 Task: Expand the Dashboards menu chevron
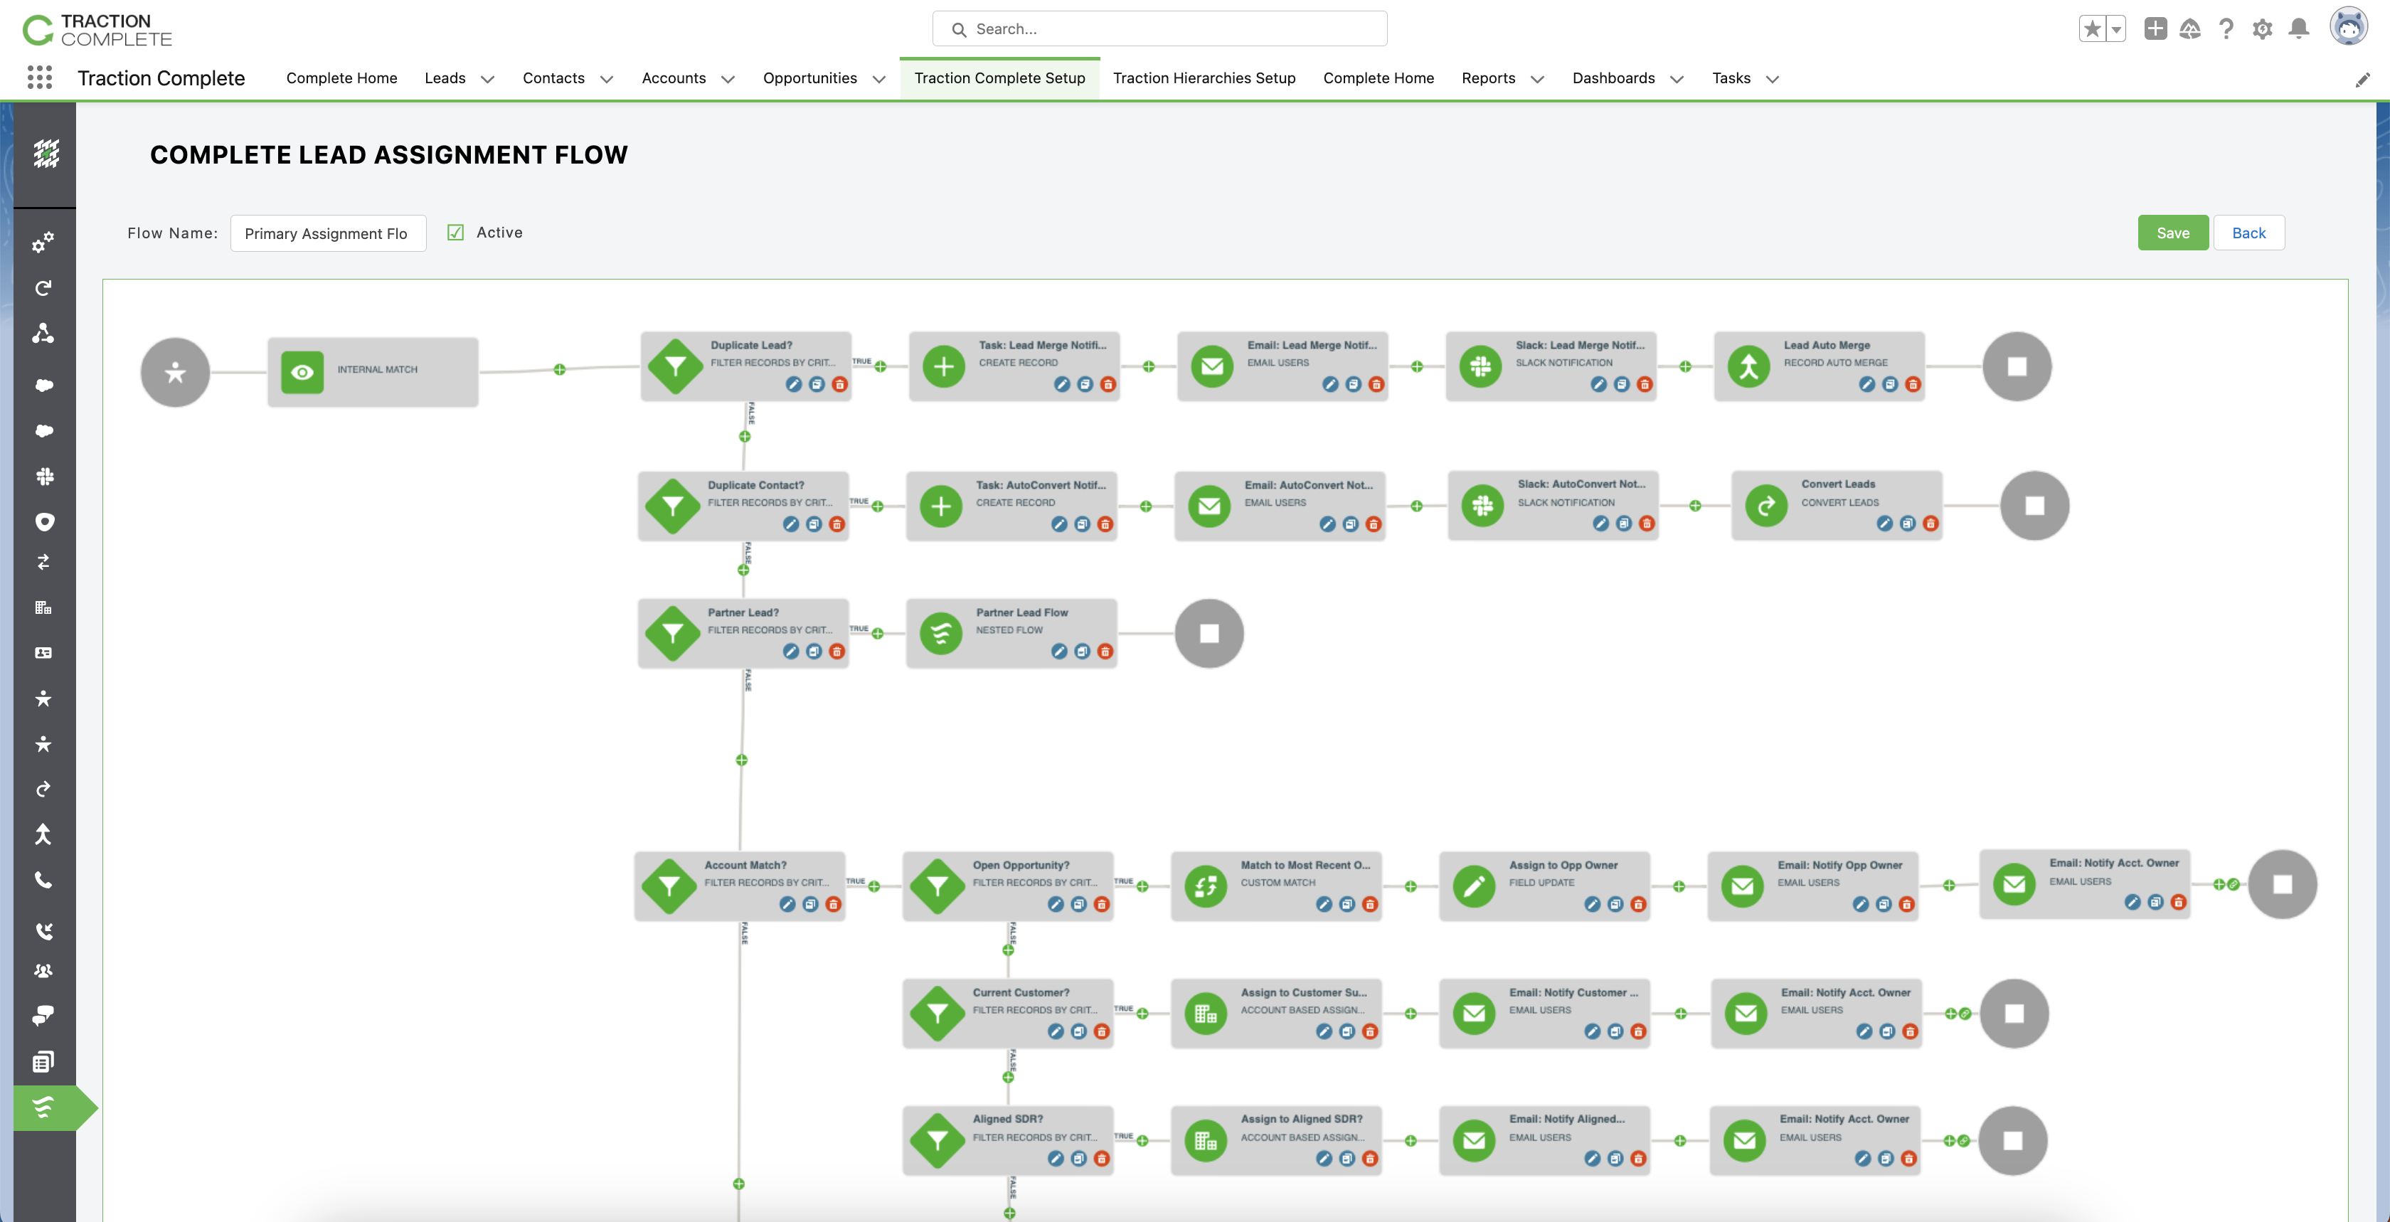point(1677,79)
